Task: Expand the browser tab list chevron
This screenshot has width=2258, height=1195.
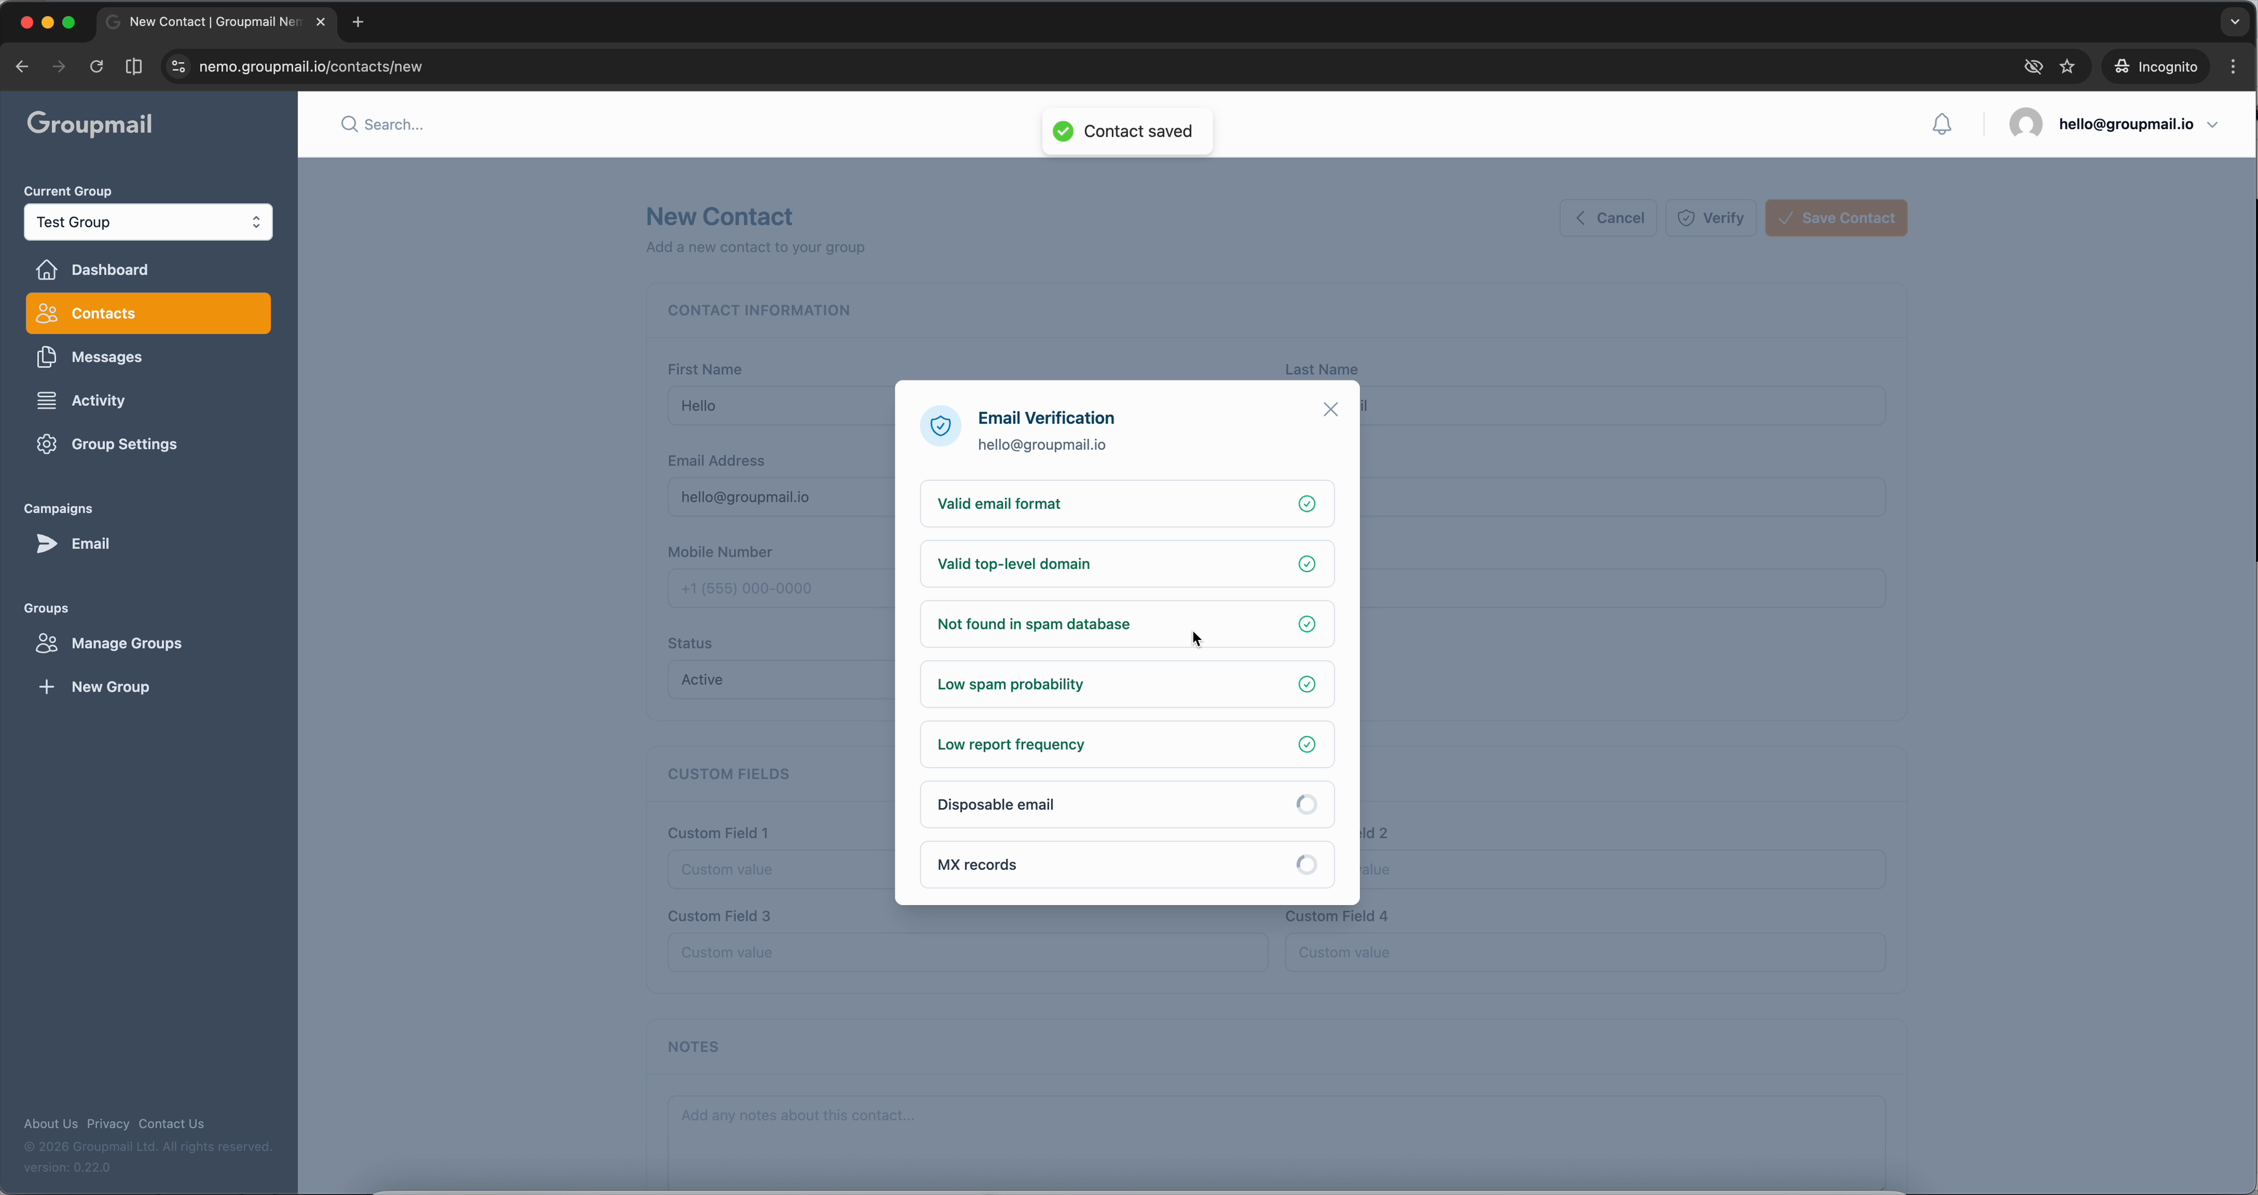Action: click(2234, 22)
